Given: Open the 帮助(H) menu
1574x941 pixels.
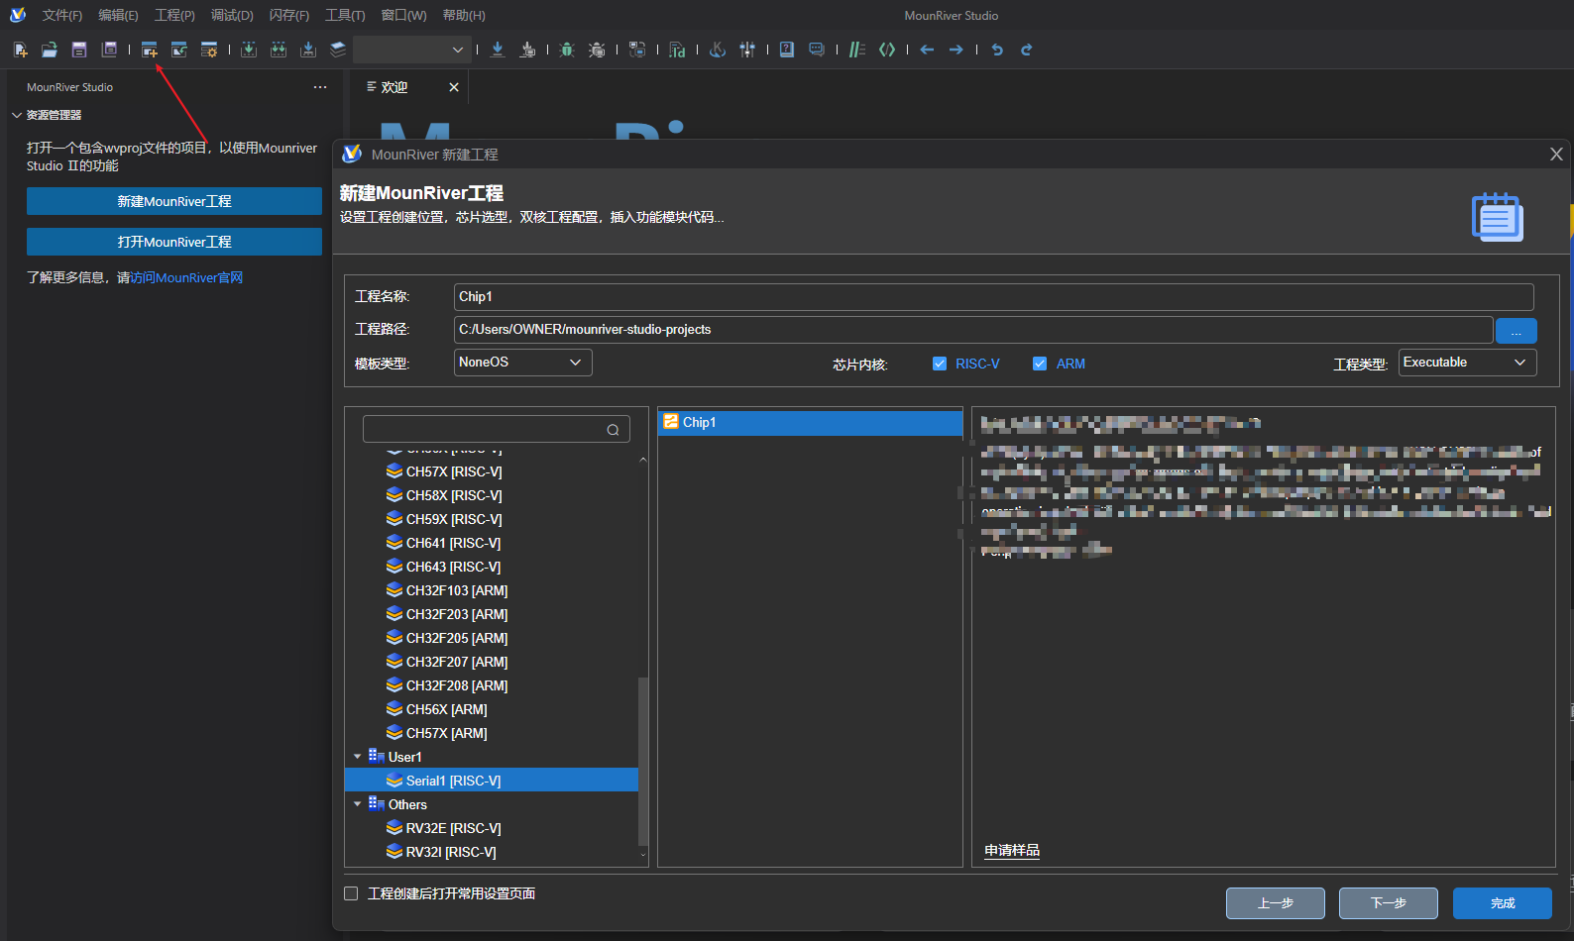Looking at the screenshot, I should coord(464,15).
